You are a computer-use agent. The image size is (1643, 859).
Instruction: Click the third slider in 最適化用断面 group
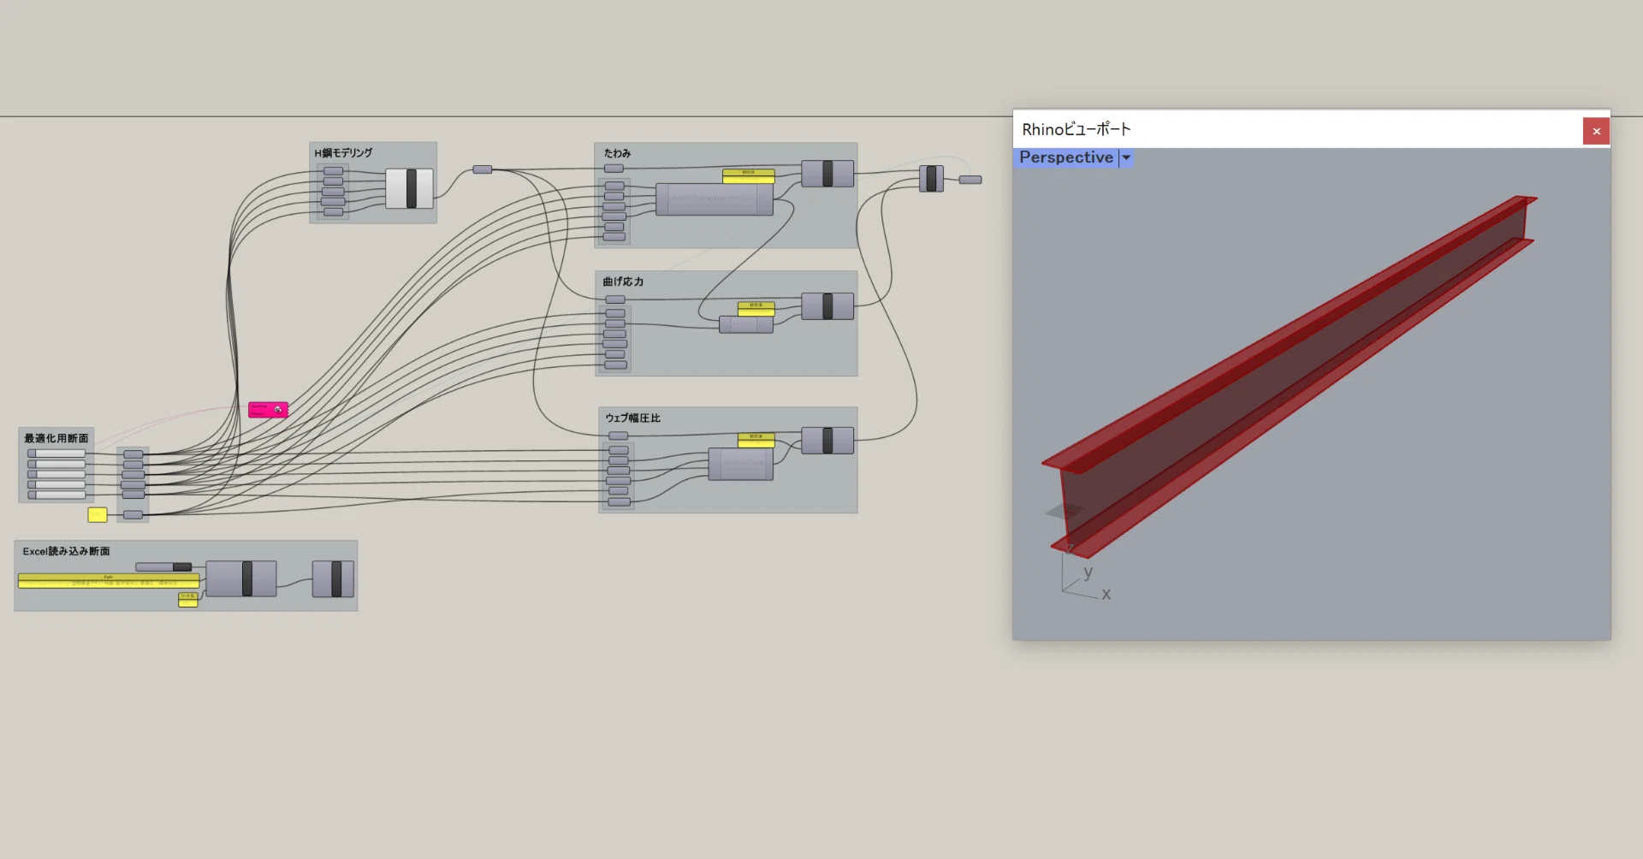[56, 474]
